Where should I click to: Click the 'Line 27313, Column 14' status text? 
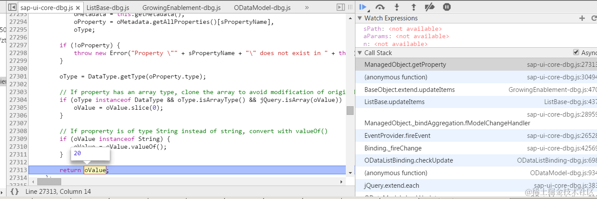58,191
